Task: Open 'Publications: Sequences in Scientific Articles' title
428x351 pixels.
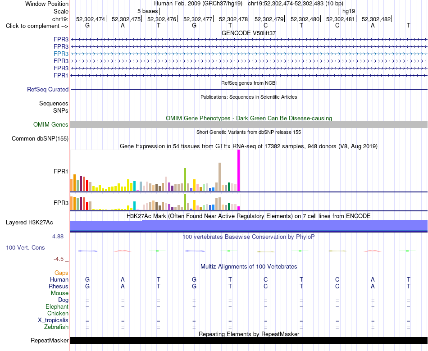Action: (x=249, y=97)
